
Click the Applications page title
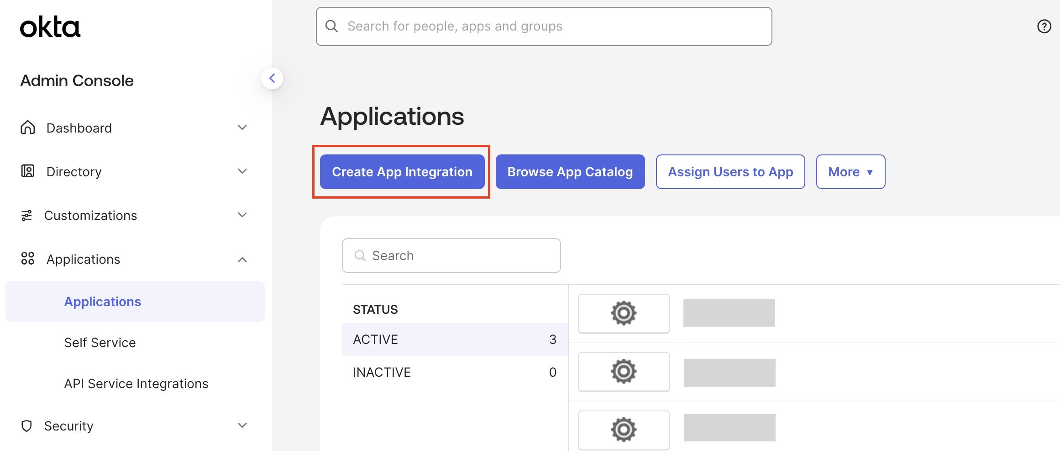(x=392, y=116)
